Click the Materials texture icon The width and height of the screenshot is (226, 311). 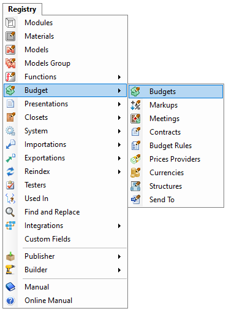click(10, 36)
